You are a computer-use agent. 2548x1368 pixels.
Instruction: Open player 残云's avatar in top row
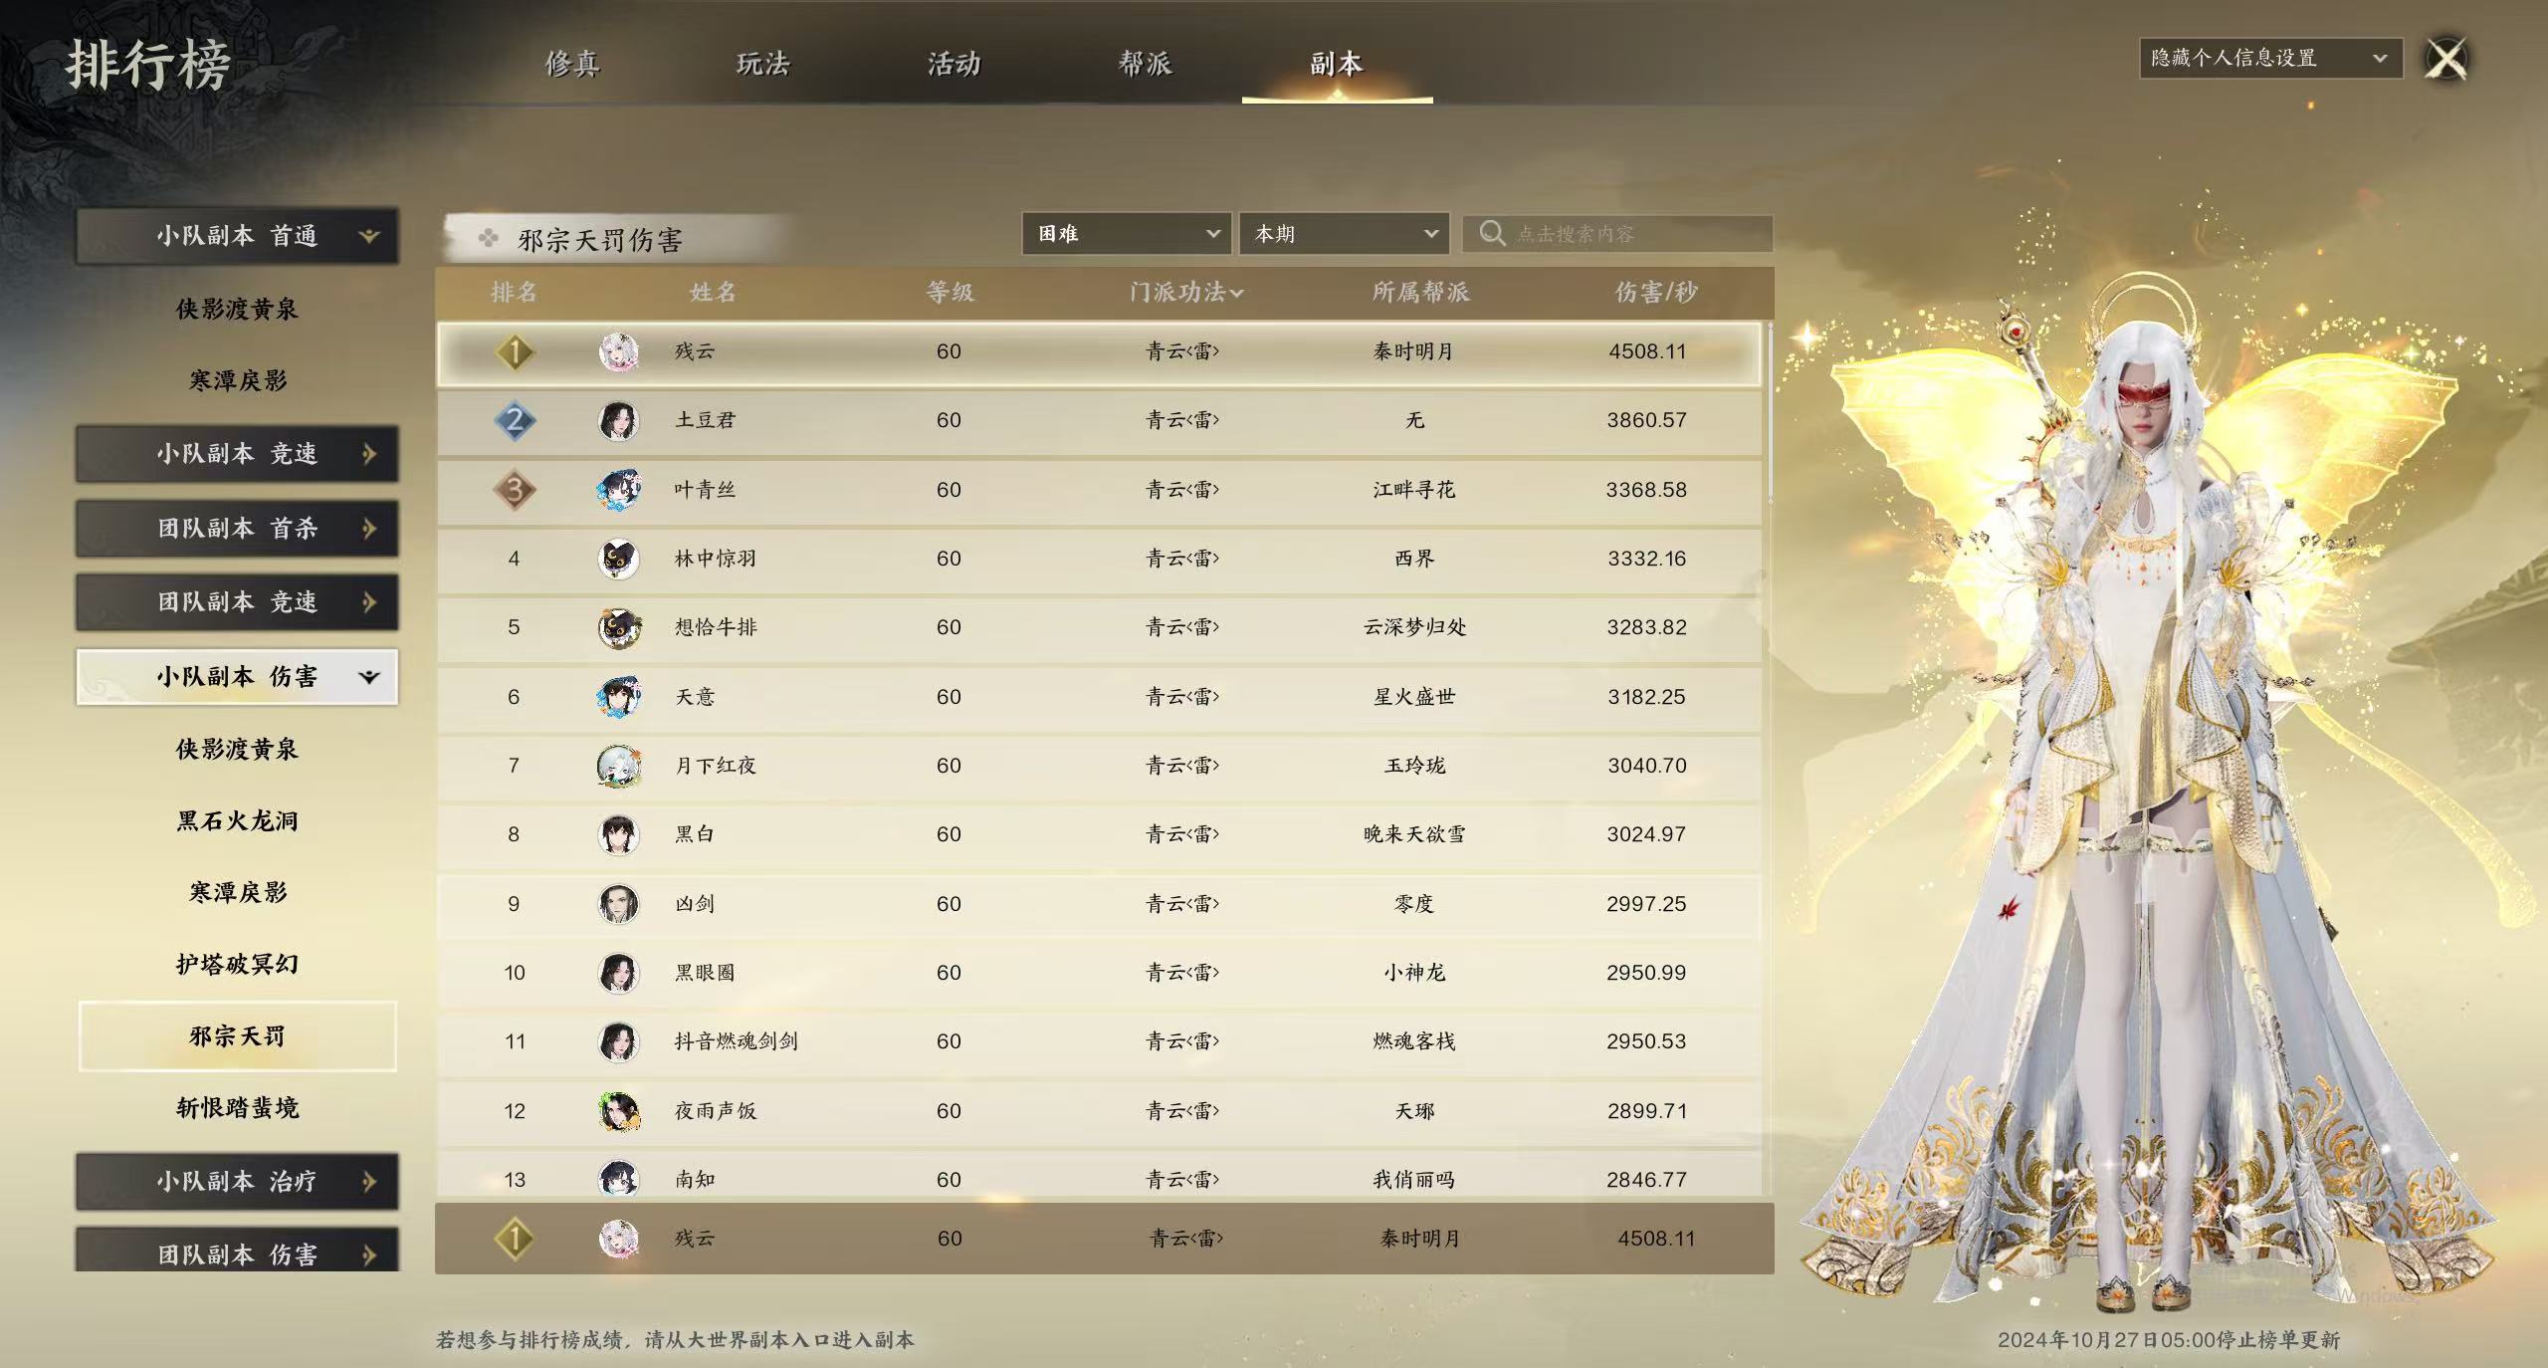coord(618,351)
